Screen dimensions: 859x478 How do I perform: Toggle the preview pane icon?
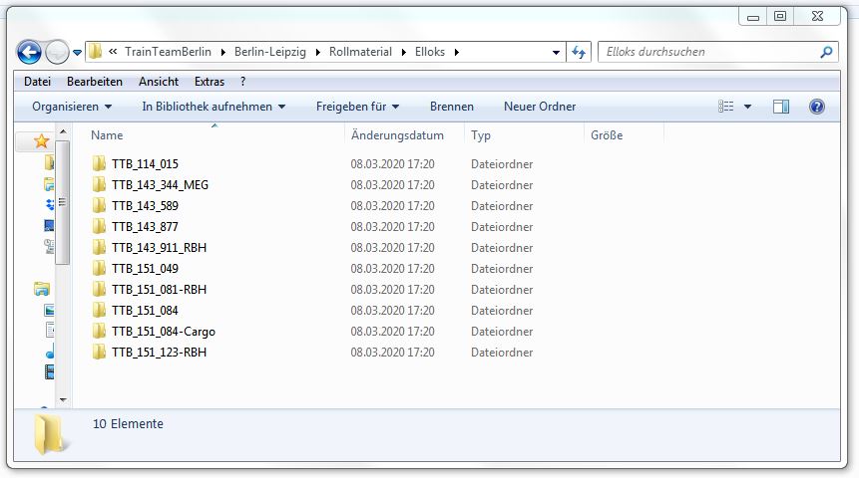point(781,107)
